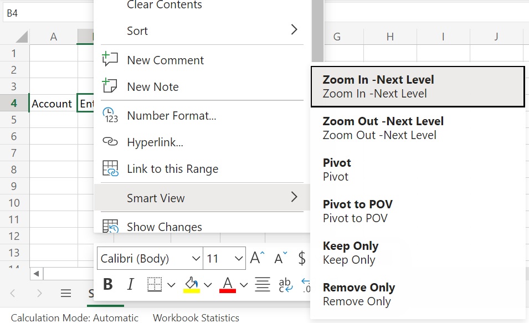Click the decrease font size icon
The height and width of the screenshot is (323, 529).
coord(281,258)
